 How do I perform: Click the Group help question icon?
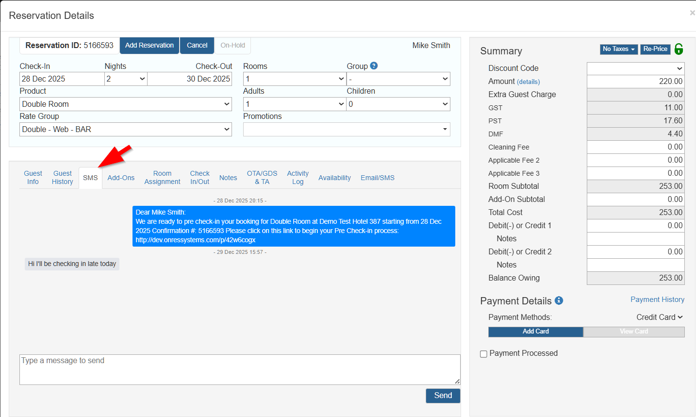pos(373,66)
